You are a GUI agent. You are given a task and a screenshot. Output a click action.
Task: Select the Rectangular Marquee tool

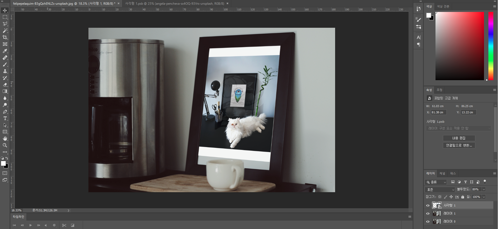tap(5, 17)
